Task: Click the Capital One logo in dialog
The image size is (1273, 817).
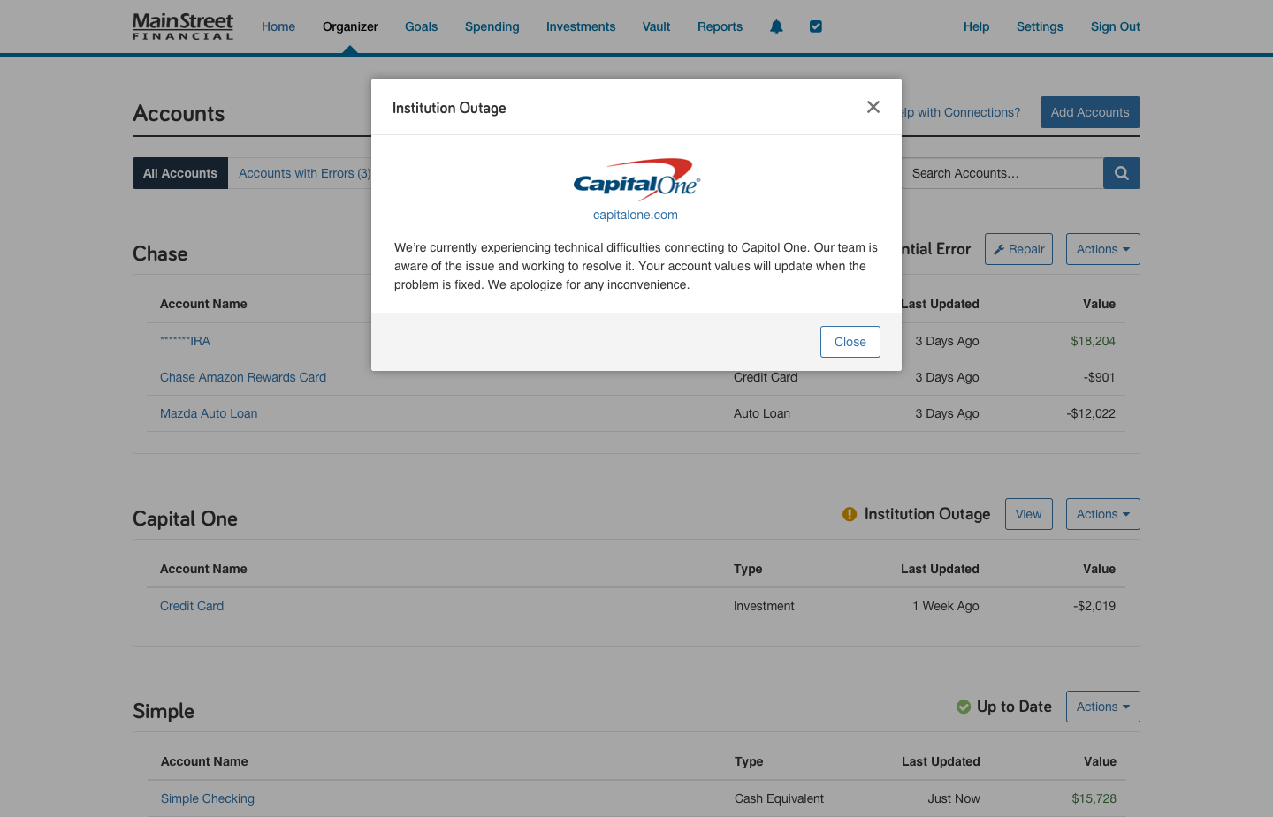Action: pos(636,179)
